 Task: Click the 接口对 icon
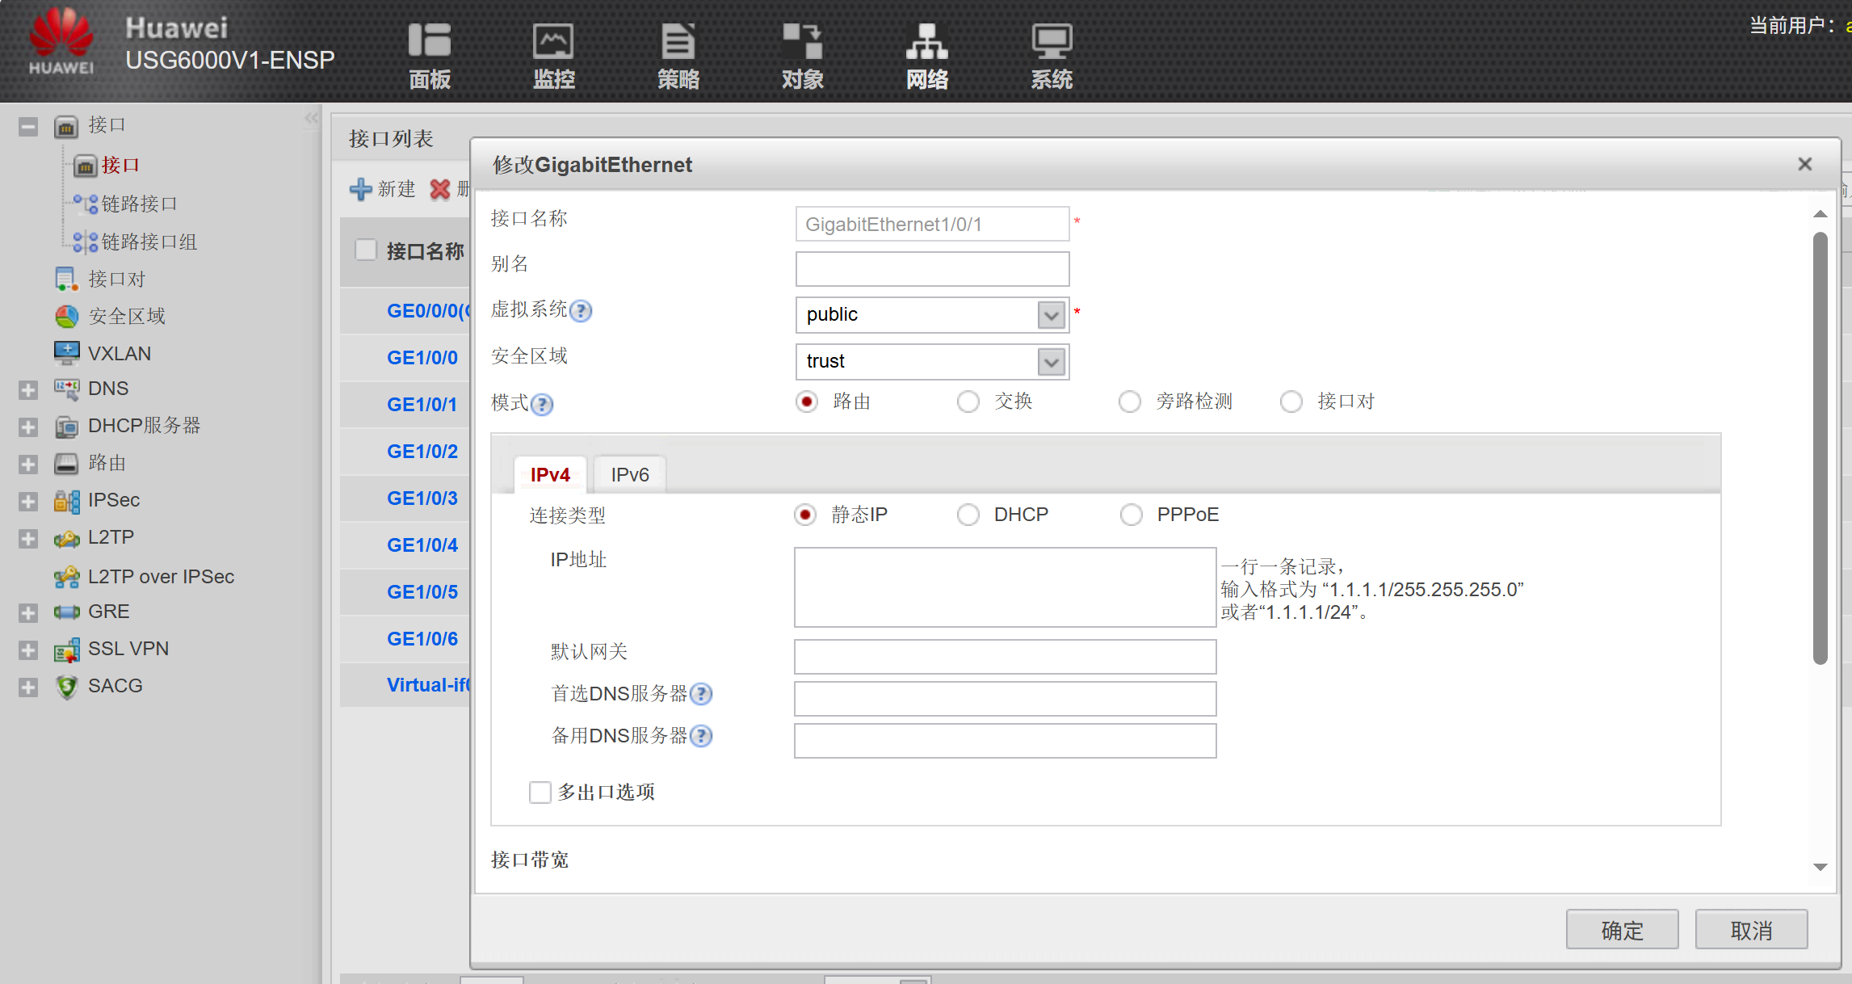[x=65, y=279]
